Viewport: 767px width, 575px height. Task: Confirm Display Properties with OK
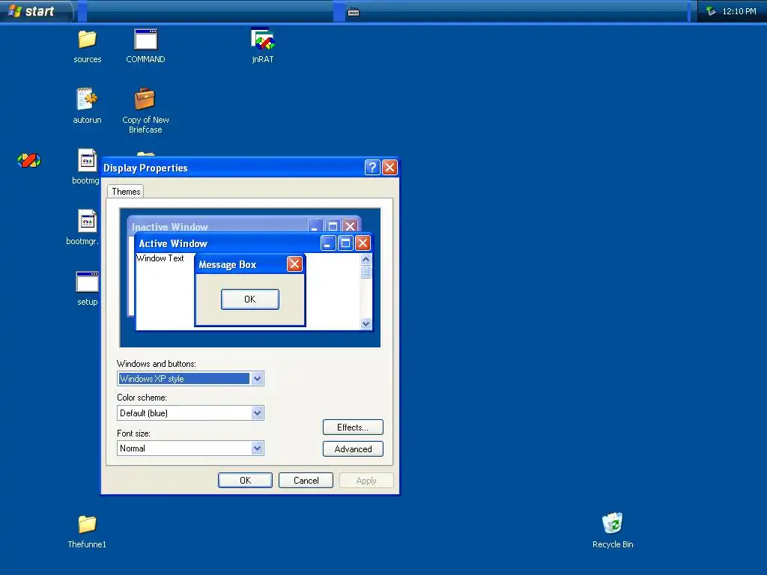(x=245, y=481)
